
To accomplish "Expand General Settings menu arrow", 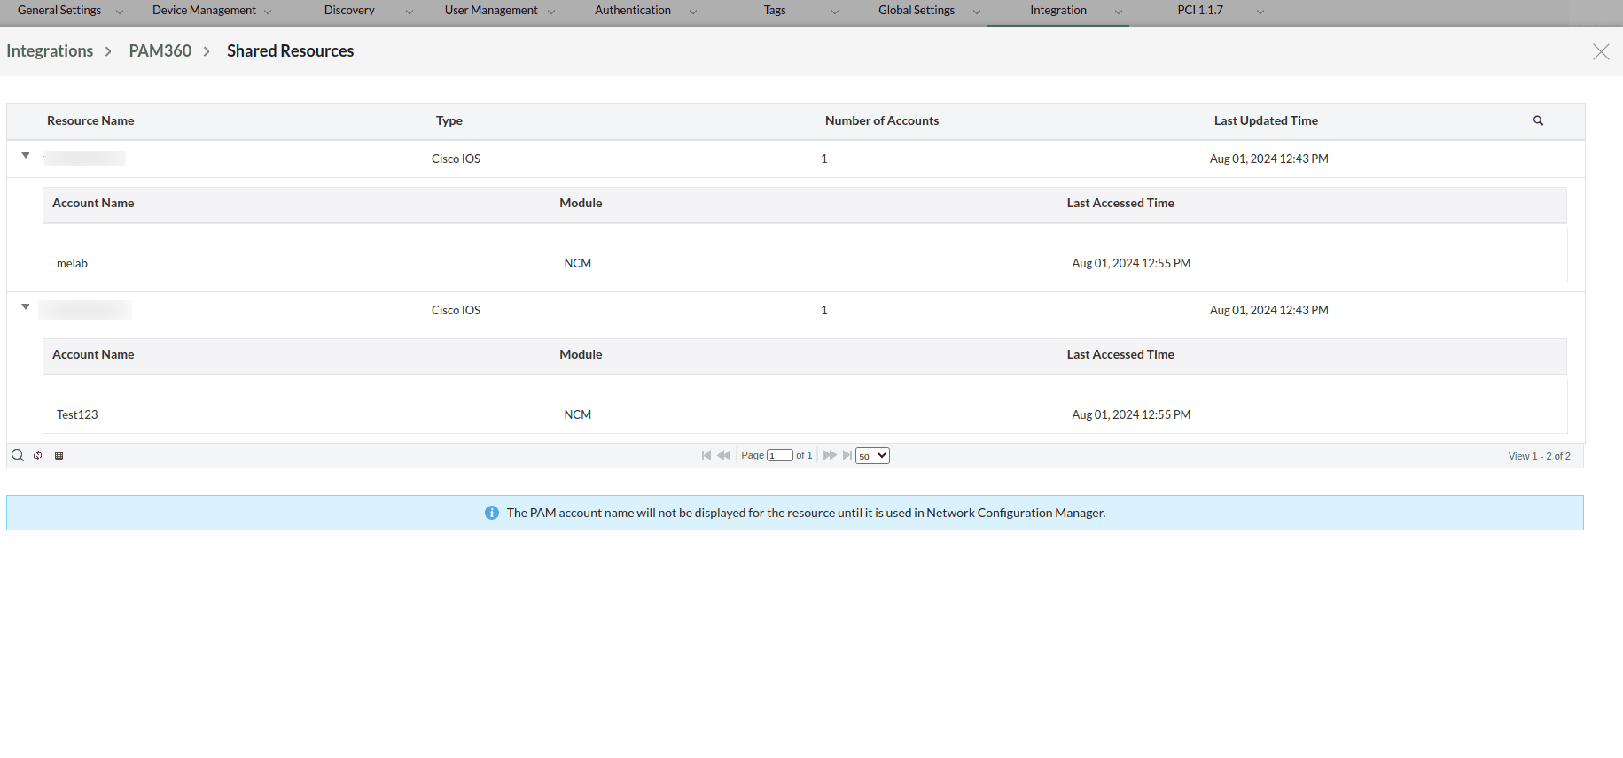I will tap(120, 12).
